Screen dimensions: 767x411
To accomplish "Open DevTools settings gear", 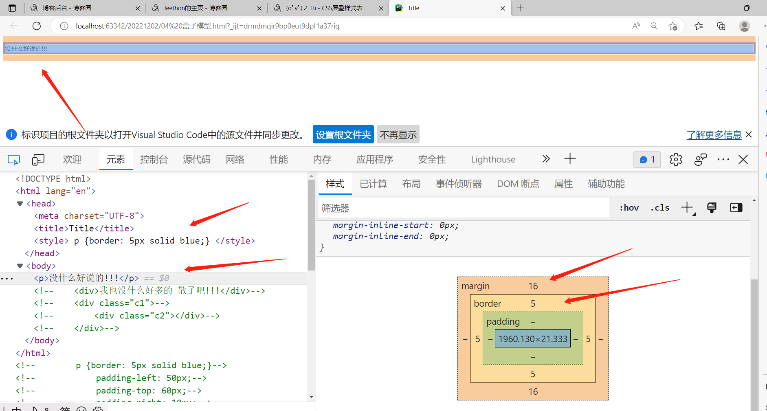I will click(x=676, y=159).
